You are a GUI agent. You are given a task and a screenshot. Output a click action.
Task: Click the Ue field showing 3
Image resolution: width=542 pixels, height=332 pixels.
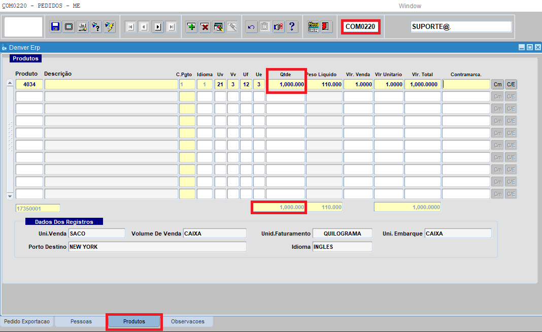[x=259, y=84]
